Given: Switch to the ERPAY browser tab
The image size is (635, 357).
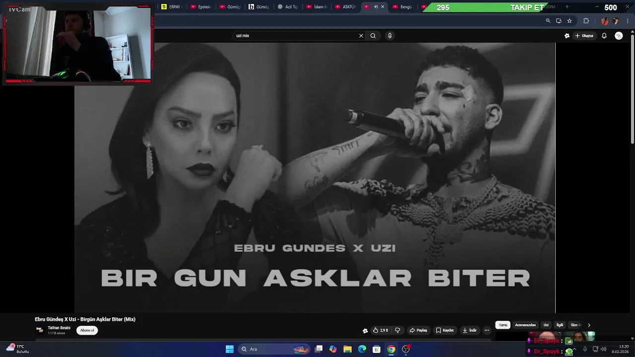Looking at the screenshot, I should pos(172,7).
